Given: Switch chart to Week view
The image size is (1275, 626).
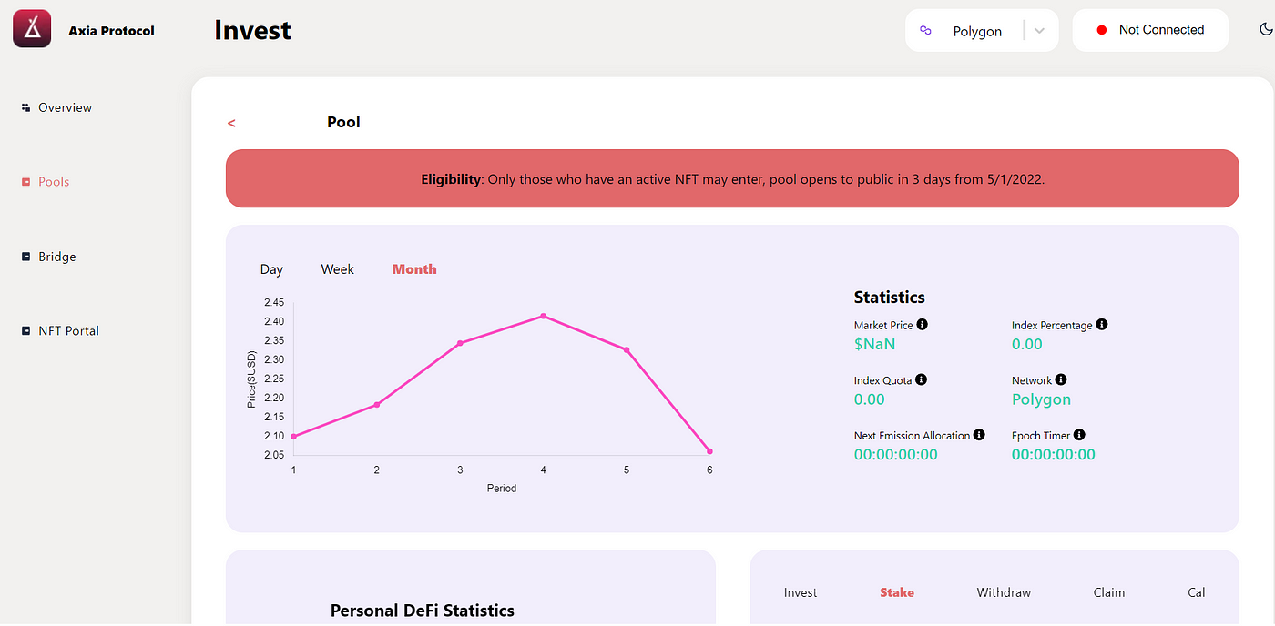Looking at the screenshot, I should [x=338, y=269].
